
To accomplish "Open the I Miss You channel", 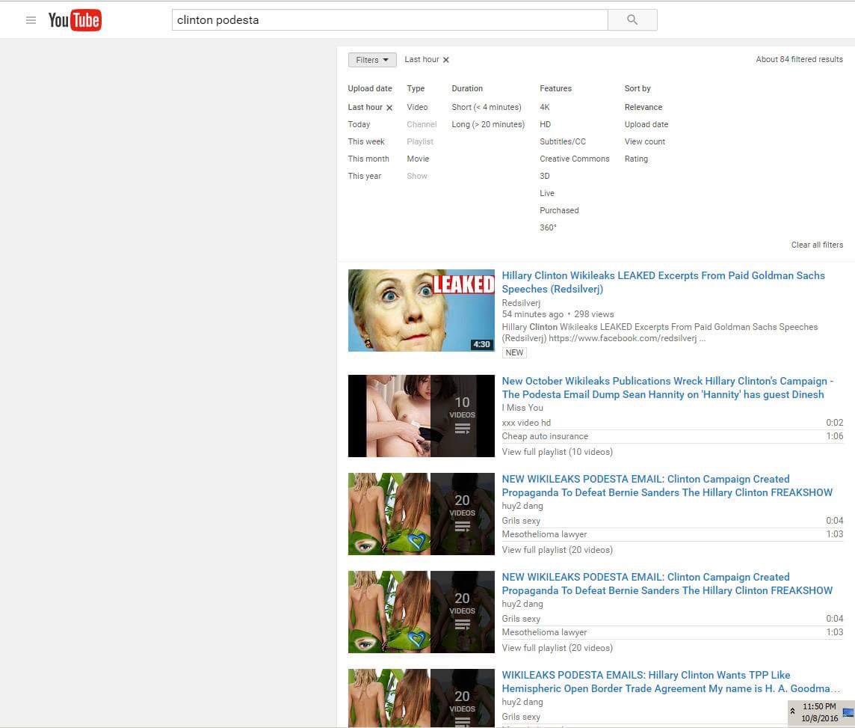I will 522,408.
